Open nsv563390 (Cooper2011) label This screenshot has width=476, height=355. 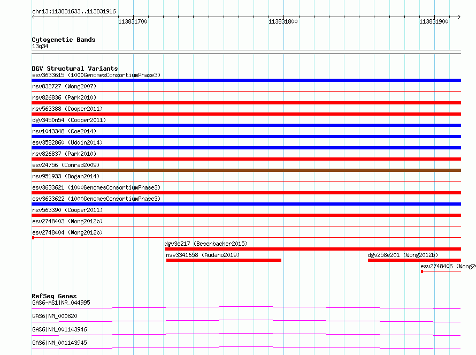click(67, 210)
